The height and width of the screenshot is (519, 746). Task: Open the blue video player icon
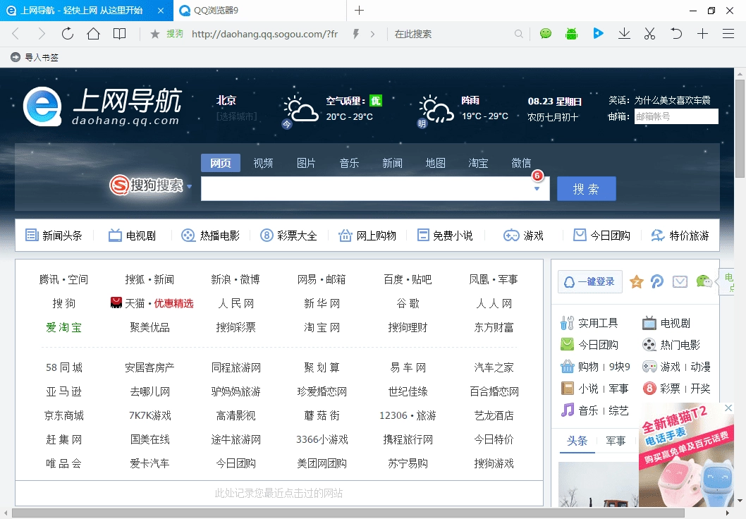coord(598,33)
